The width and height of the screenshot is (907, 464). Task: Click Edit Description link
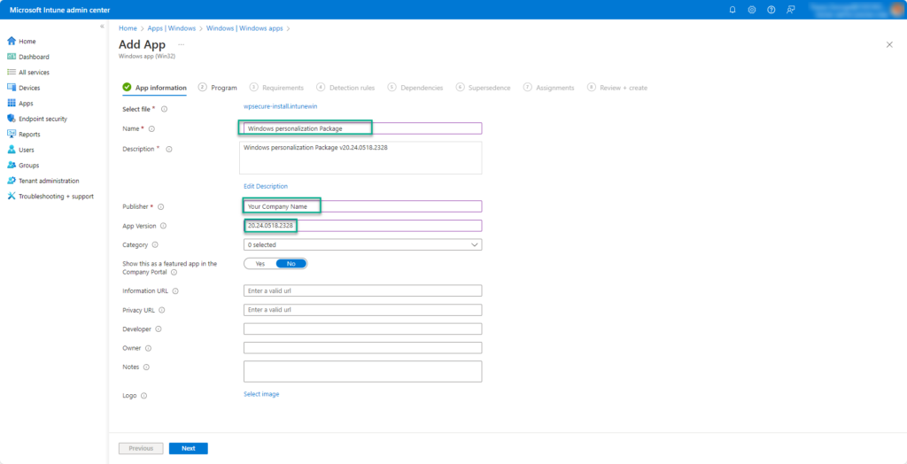point(266,186)
